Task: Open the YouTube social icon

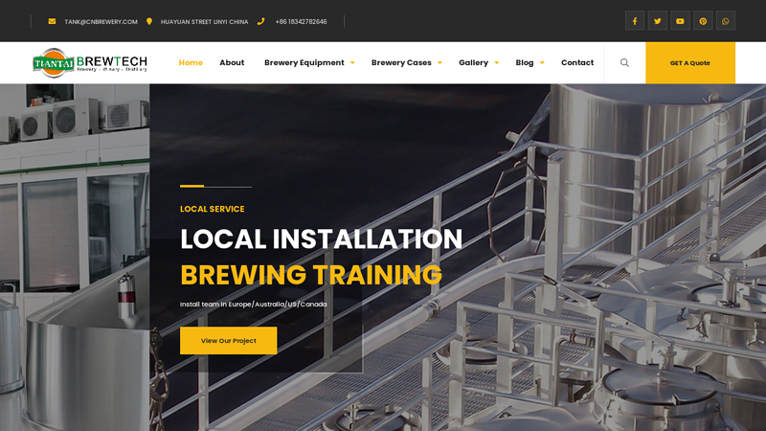Action: (x=680, y=21)
